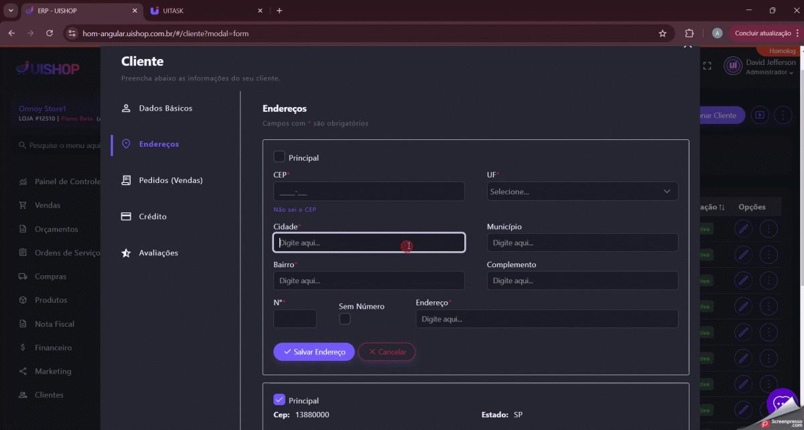
Task: Bookmark this page with the star icon
Action: 663,33
